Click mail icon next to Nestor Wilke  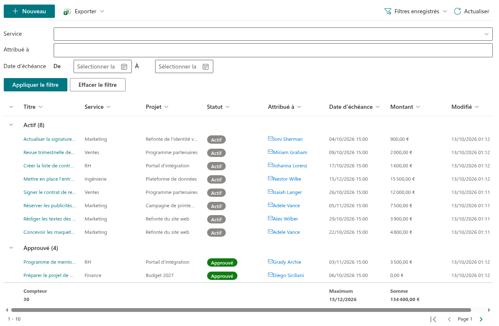[270, 179]
